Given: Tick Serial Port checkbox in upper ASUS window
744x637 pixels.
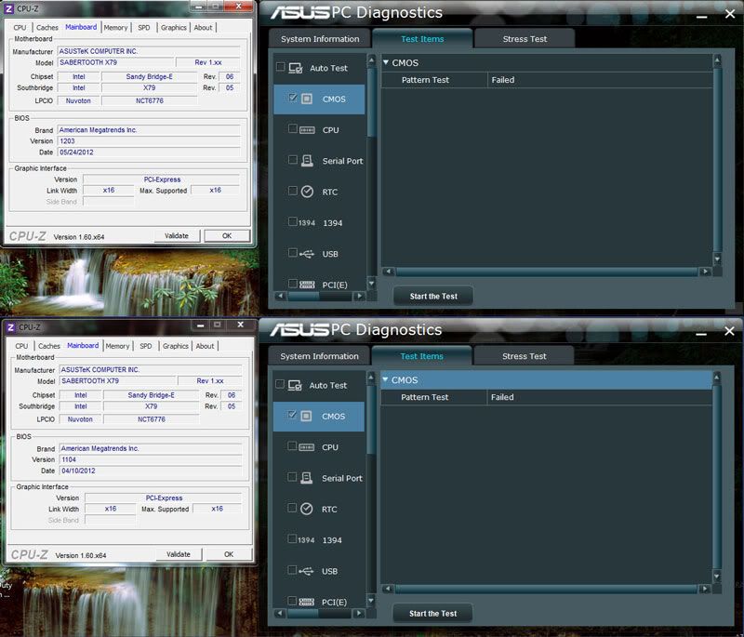Looking at the screenshot, I should (293, 159).
